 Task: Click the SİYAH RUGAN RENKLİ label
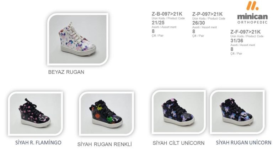[105, 144]
